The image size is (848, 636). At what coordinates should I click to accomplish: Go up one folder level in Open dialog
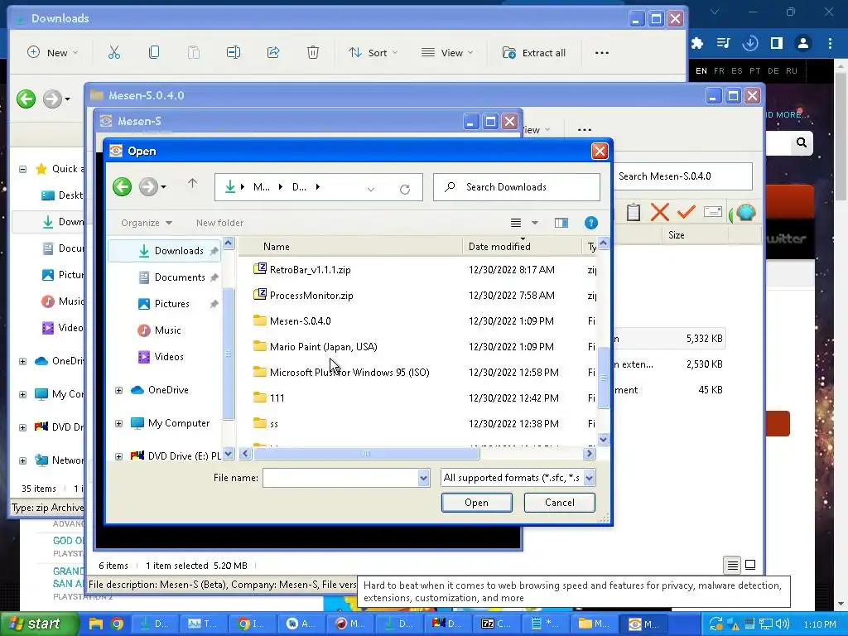point(192,184)
